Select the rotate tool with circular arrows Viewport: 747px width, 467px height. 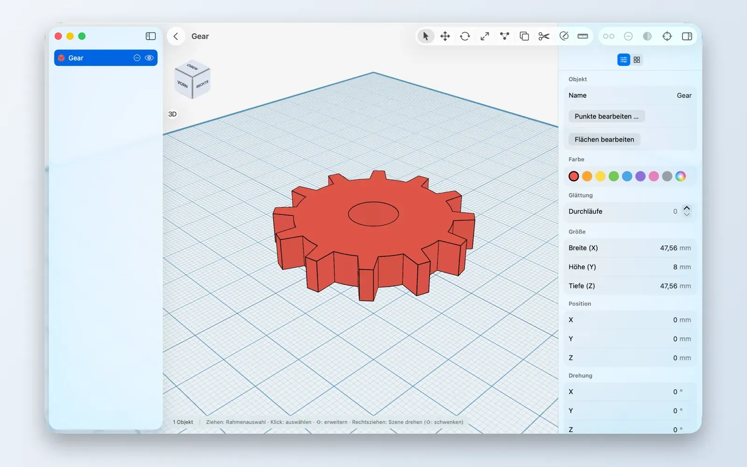(465, 36)
